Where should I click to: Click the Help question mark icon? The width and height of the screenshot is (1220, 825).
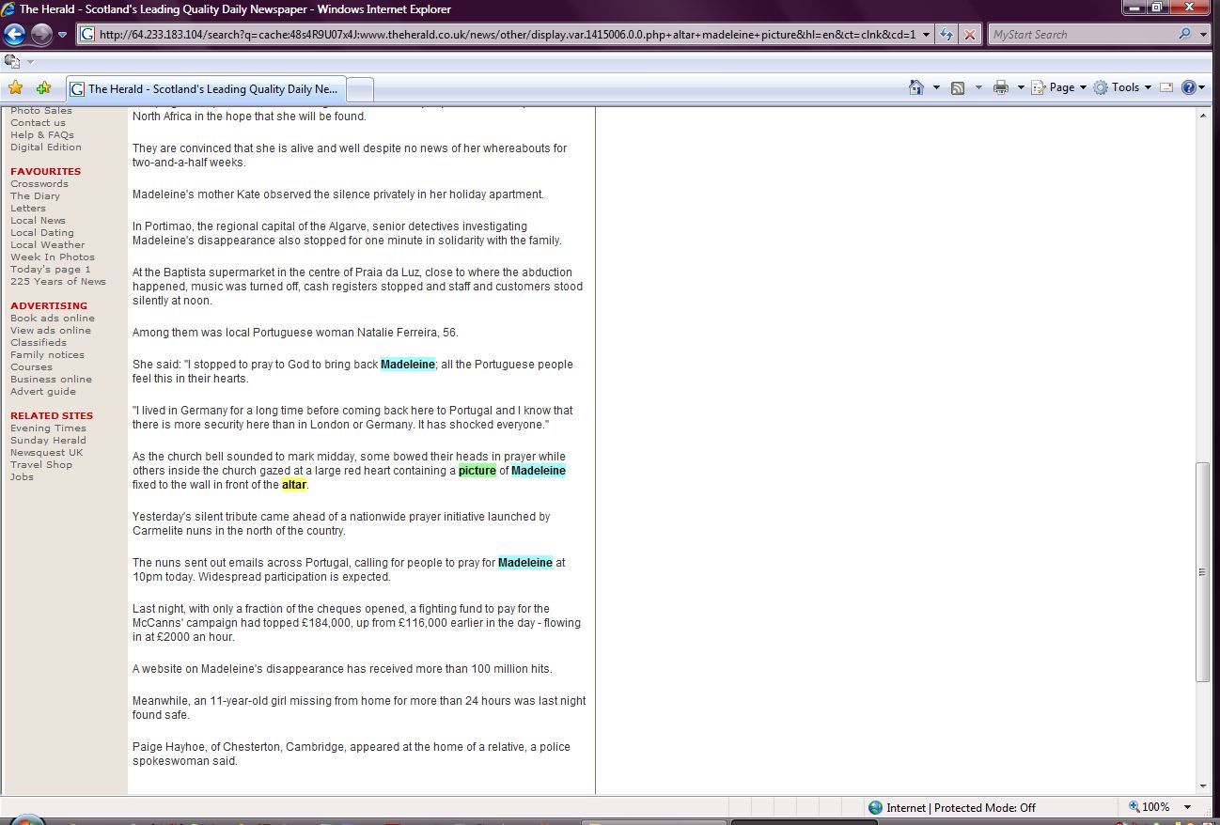point(1188,87)
